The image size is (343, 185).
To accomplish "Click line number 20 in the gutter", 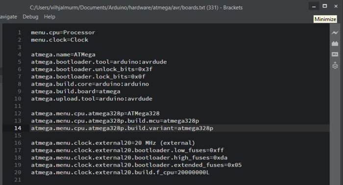I will [x=18, y=172].
